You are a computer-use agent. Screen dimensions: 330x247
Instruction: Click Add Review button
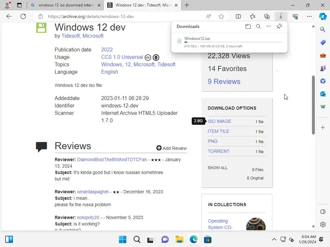point(171,148)
